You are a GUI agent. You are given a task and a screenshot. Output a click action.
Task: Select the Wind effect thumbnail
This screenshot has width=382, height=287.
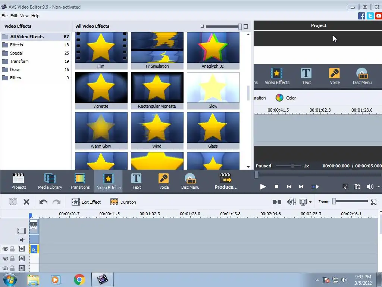coord(157,130)
